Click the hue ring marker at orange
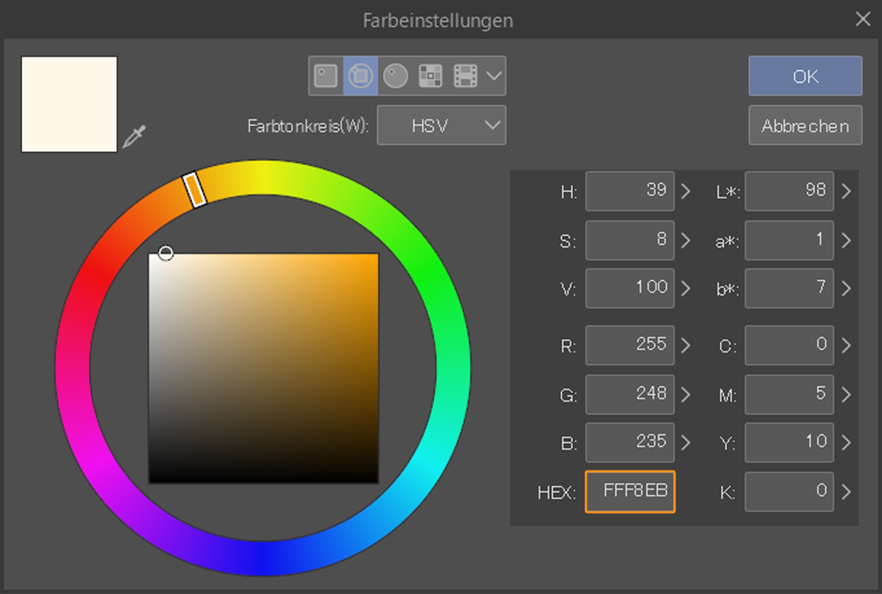The height and width of the screenshot is (594, 882). point(195,189)
